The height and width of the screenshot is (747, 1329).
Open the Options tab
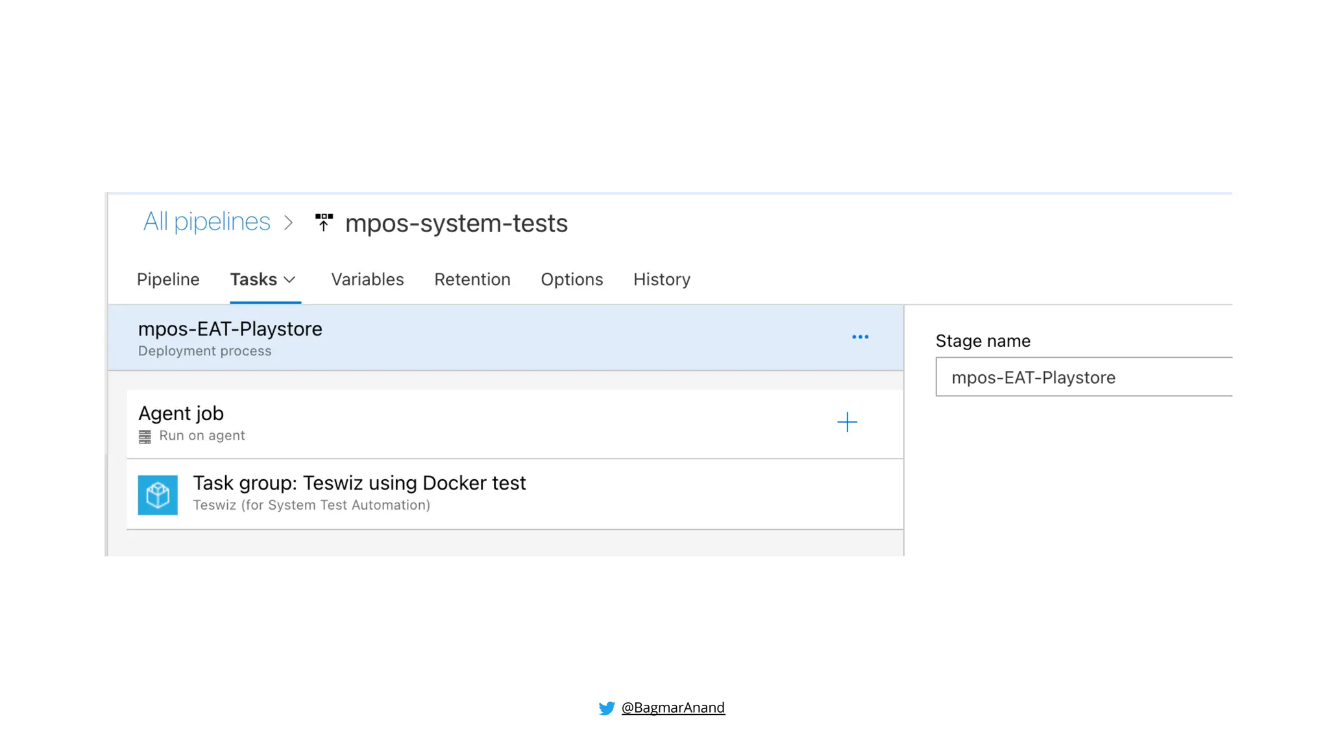572,279
